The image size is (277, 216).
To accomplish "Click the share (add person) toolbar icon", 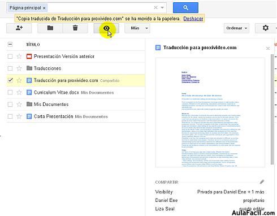I will [19, 28].
